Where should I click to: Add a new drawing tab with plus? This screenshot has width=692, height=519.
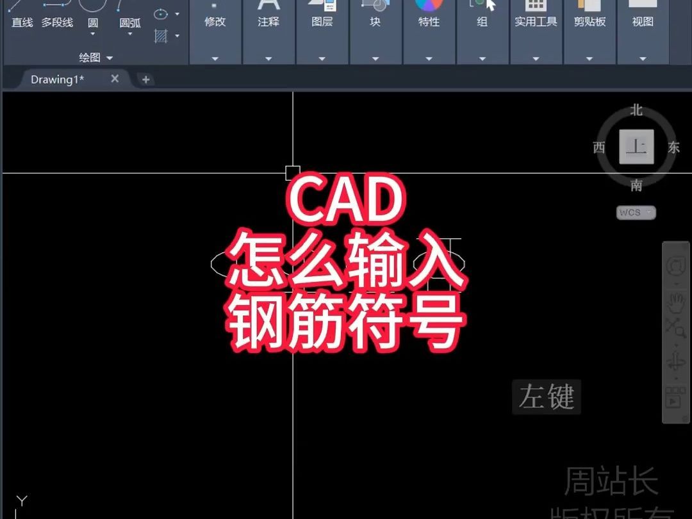[x=145, y=79]
